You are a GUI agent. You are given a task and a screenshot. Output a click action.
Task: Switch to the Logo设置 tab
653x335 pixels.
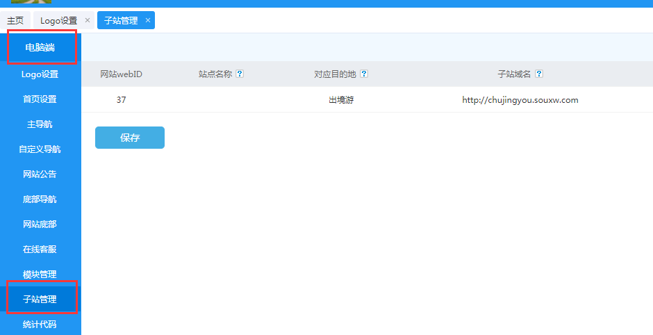click(x=58, y=21)
